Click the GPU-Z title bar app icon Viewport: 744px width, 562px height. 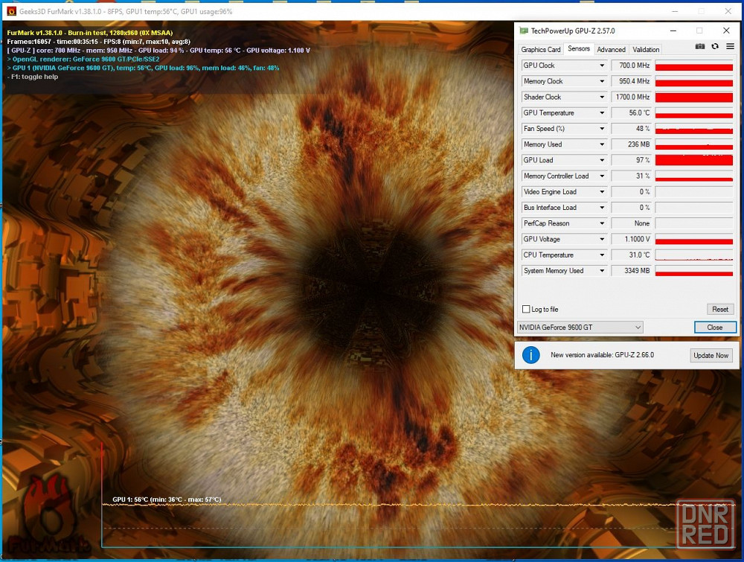pyautogui.click(x=523, y=31)
